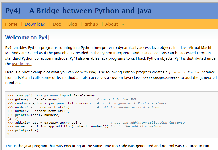Open the Home navigation item

[x=11, y=24]
